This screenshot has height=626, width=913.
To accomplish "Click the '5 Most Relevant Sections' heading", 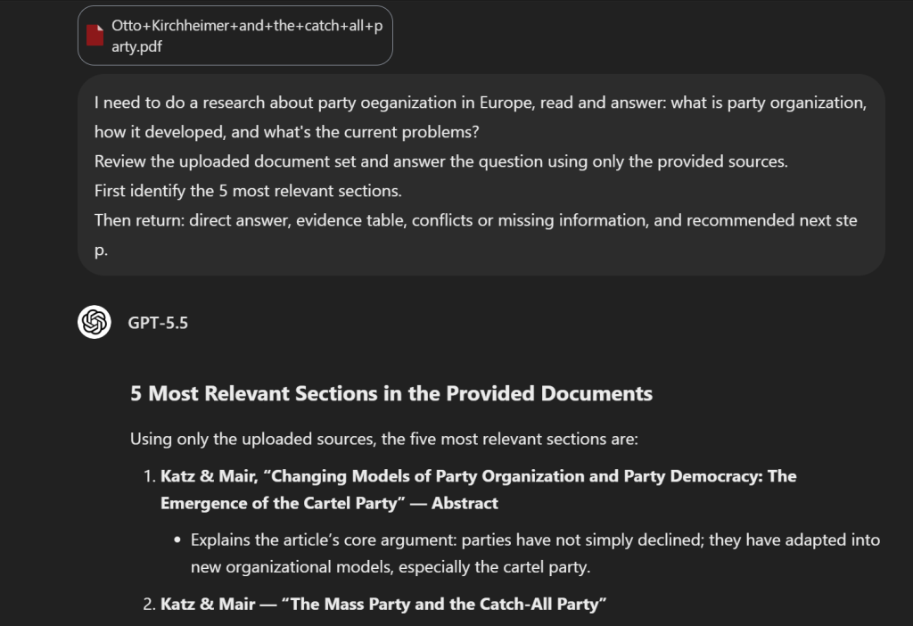I will 391,393.
